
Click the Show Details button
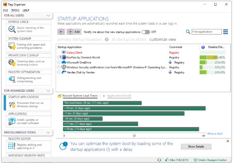pos(196,146)
